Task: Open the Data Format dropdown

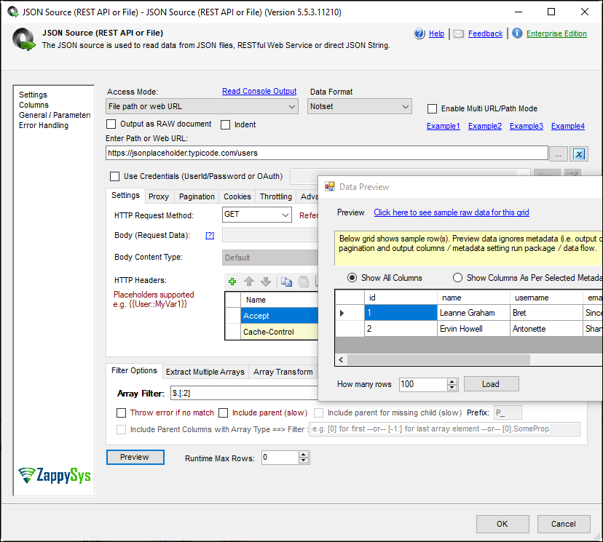Action: click(360, 106)
